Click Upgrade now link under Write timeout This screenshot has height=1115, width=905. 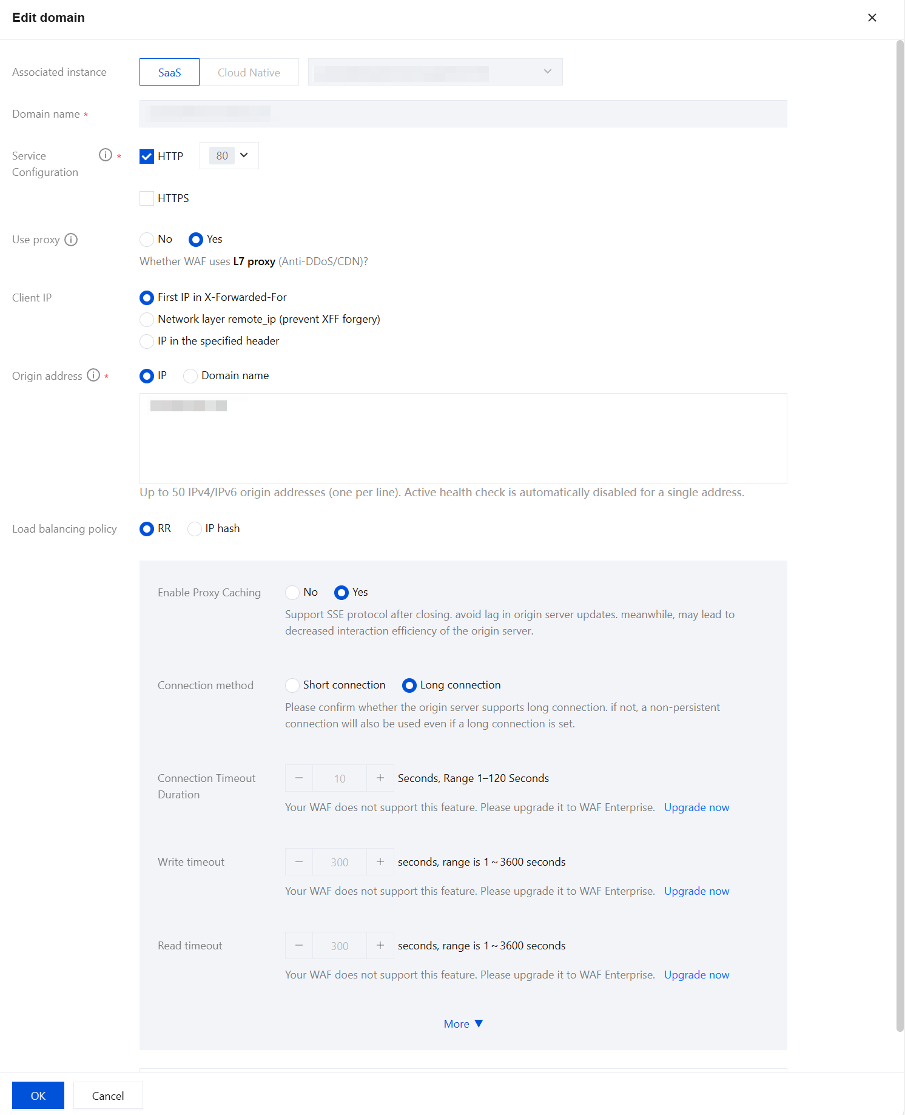[696, 891]
